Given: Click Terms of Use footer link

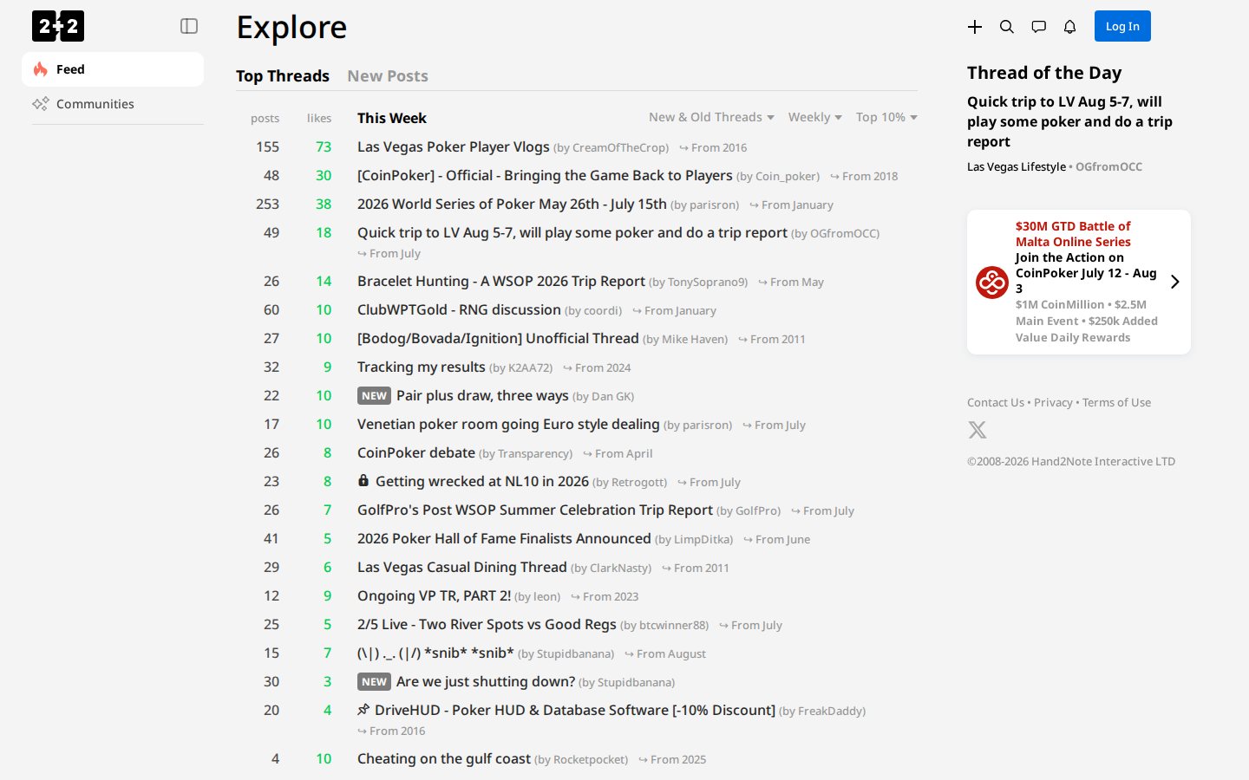Looking at the screenshot, I should point(1116,402).
